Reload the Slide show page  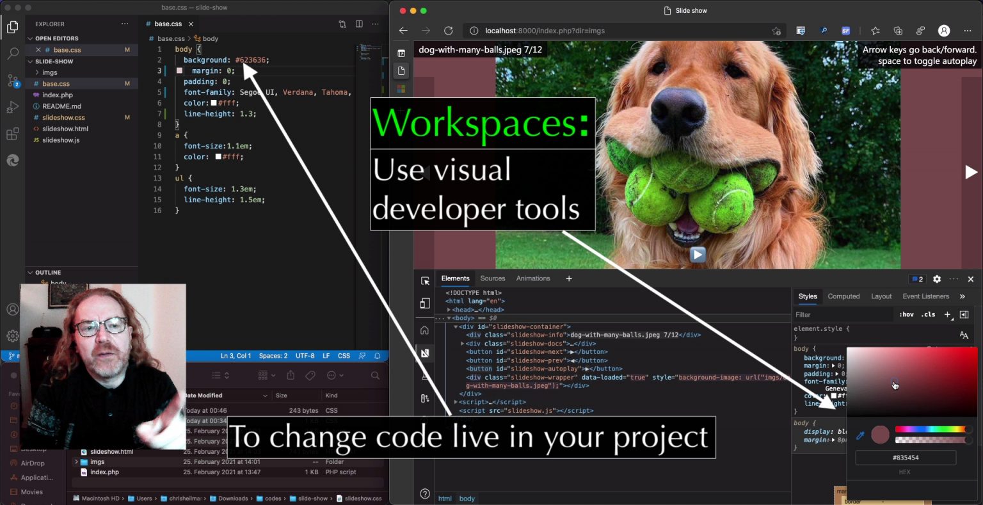click(448, 30)
